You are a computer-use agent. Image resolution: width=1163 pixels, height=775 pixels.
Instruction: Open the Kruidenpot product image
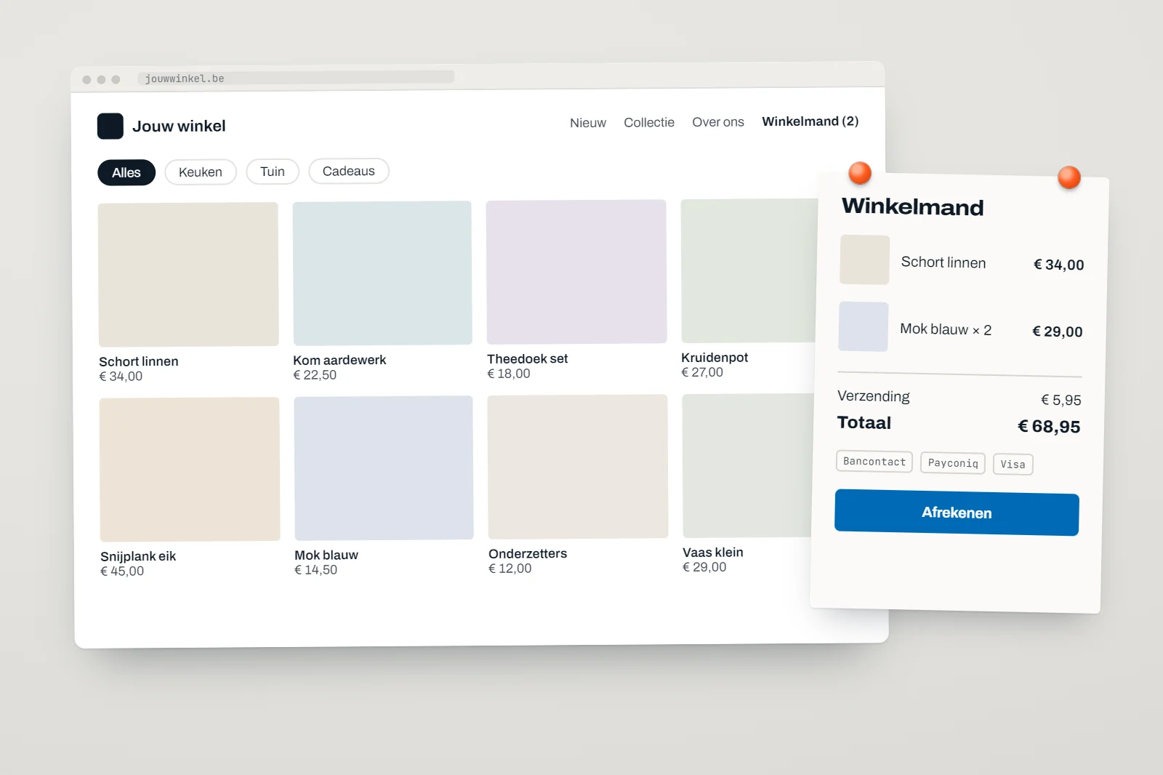coord(749,270)
